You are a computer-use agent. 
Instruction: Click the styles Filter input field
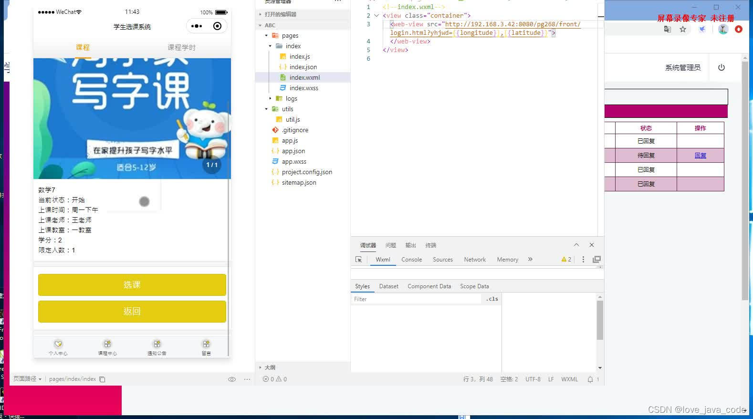coord(417,299)
